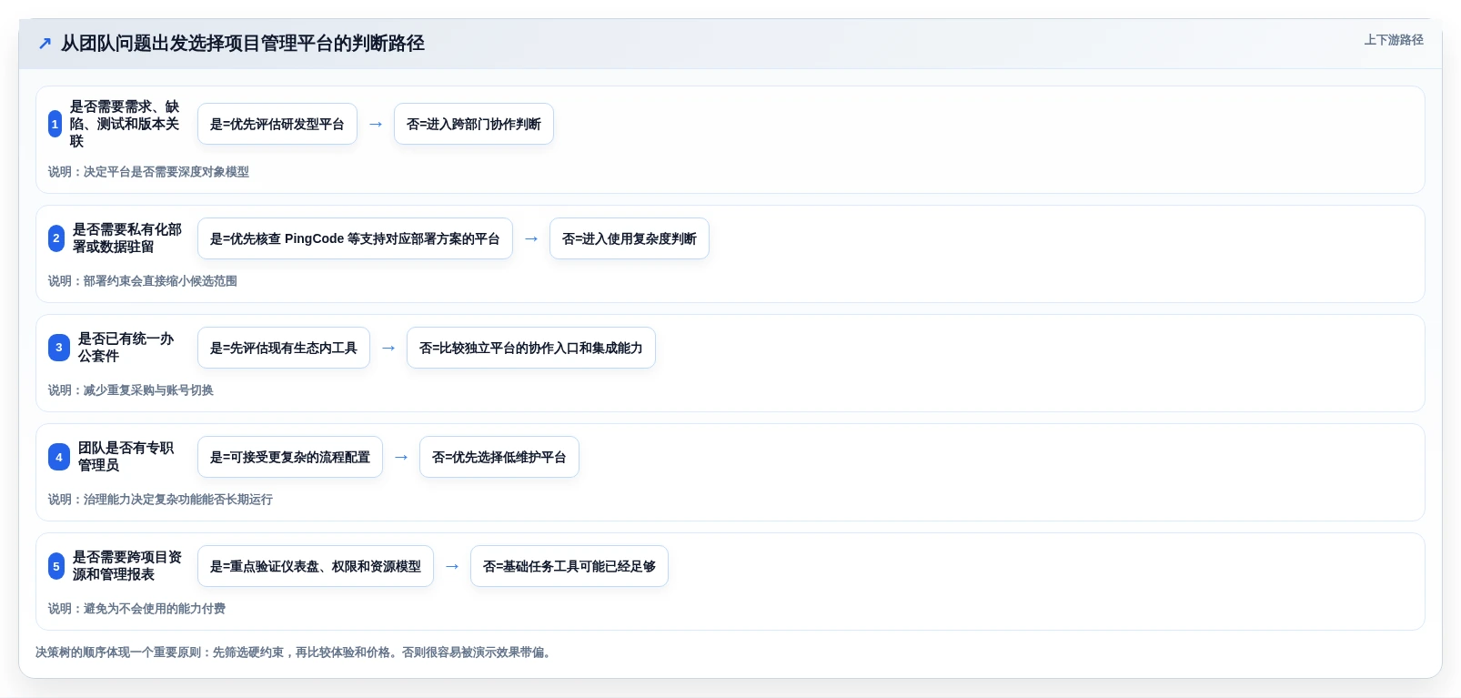
Task: Click the PingCode 部署方案 answer box
Action: tap(355, 238)
